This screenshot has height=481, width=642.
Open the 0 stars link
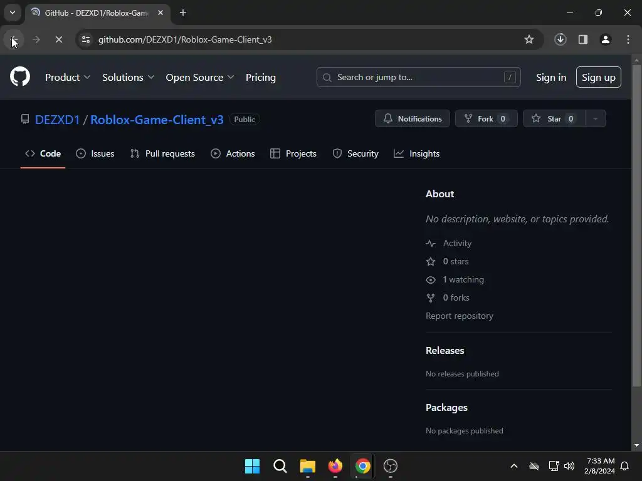click(447, 261)
